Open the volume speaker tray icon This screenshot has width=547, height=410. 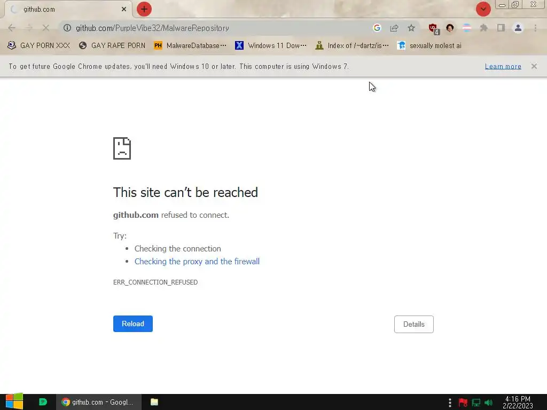488,403
